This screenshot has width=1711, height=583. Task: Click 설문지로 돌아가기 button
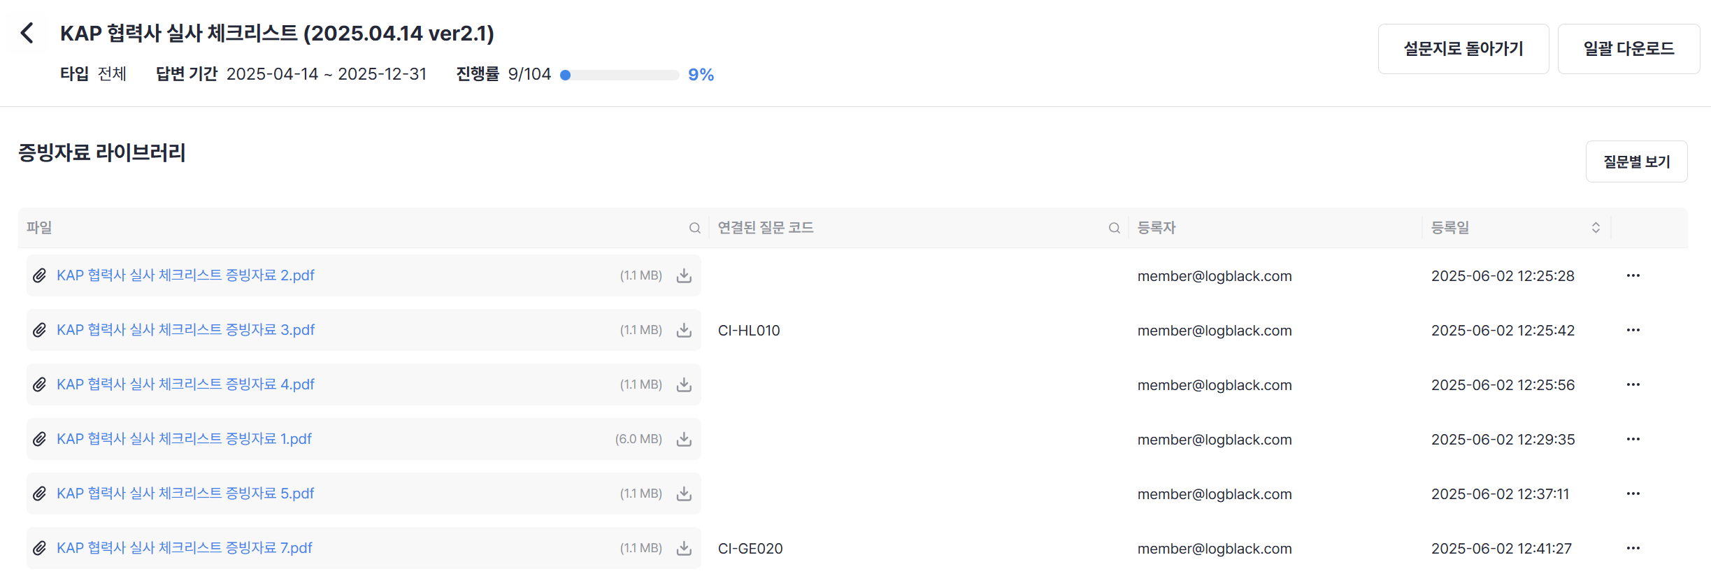1463,49
